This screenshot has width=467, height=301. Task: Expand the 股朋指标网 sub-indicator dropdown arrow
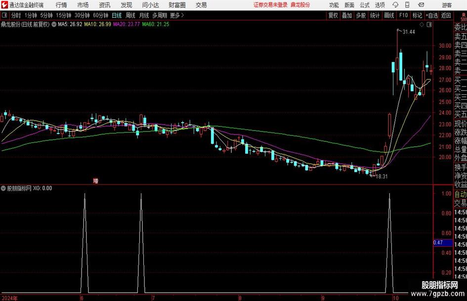pos(3,188)
